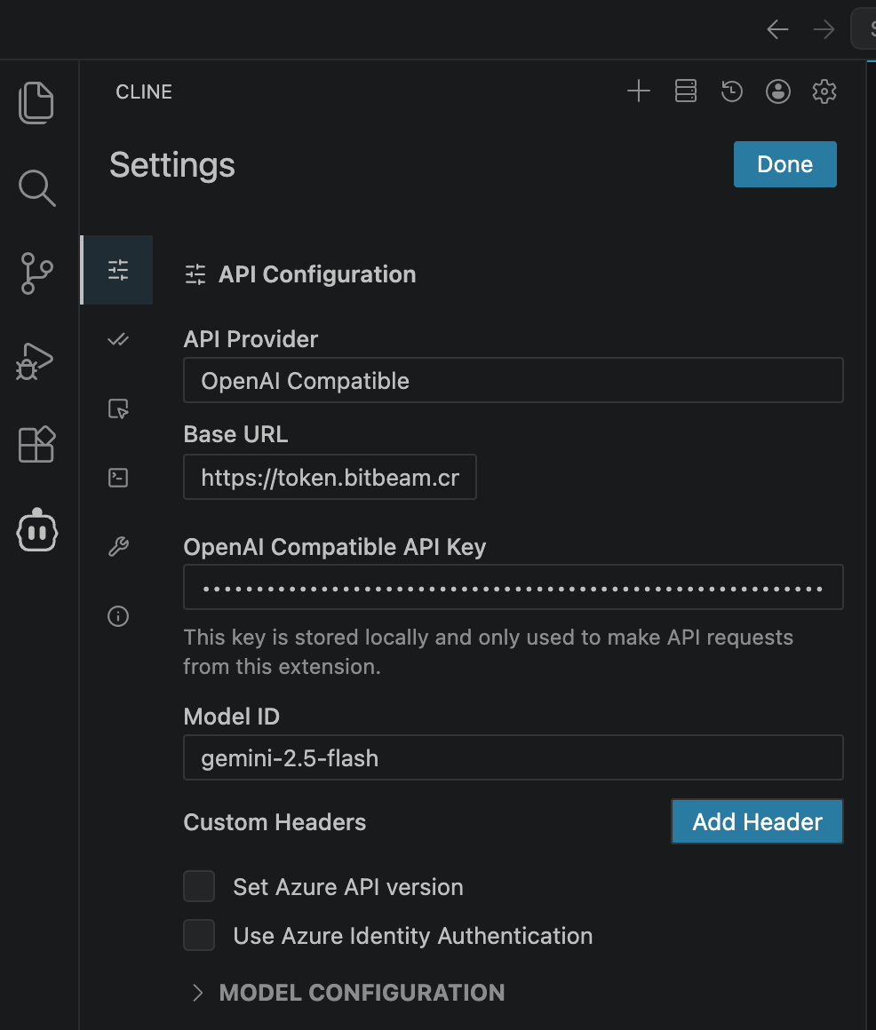Open Run and Debug view
The height and width of the screenshot is (1030, 876).
point(36,360)
